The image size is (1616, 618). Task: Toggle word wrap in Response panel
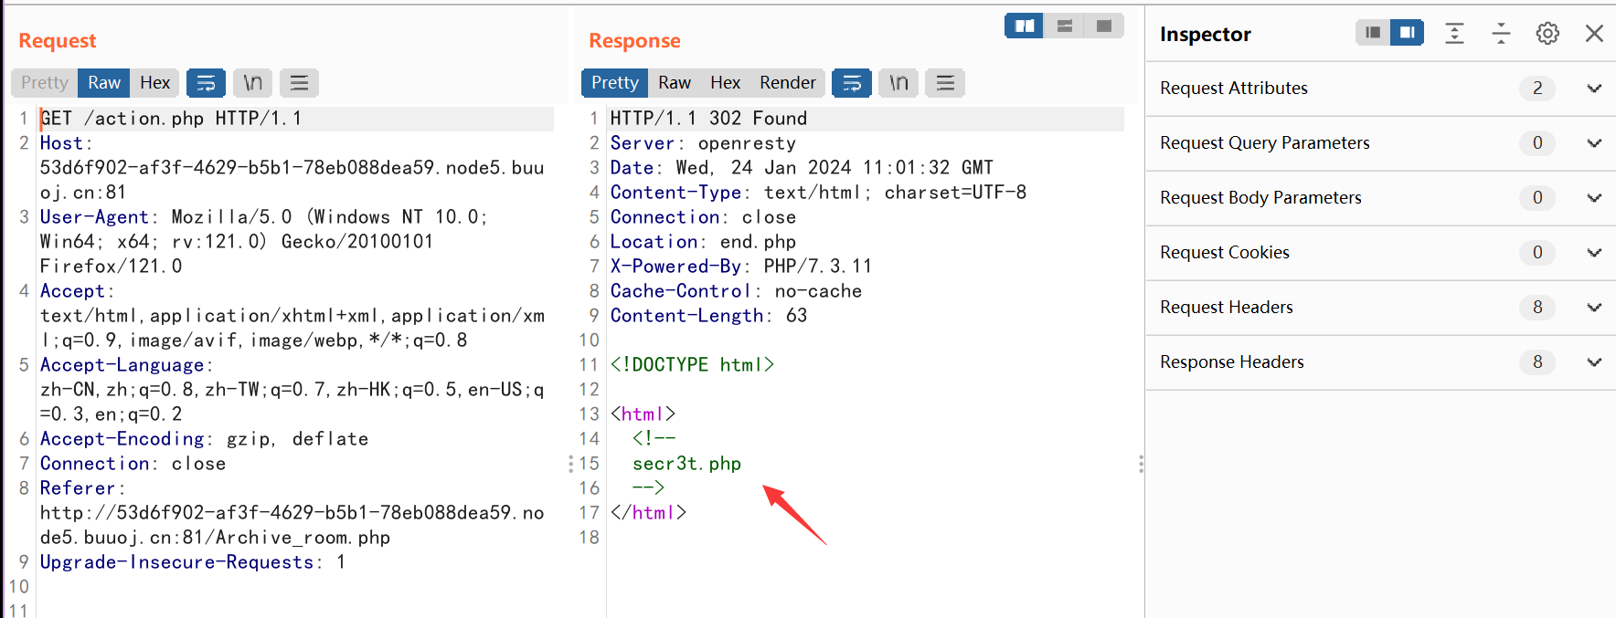click(852, 83)
